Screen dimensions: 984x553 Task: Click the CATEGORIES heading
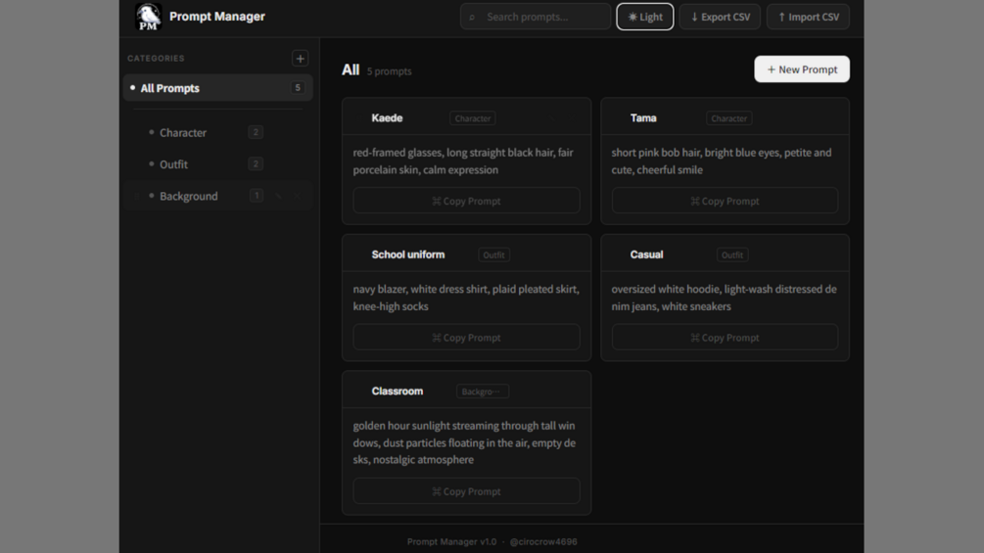tap(156, 59)
